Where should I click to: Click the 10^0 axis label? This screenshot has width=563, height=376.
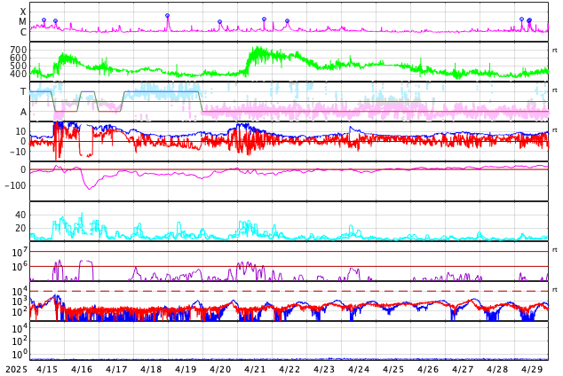point(20,354)
